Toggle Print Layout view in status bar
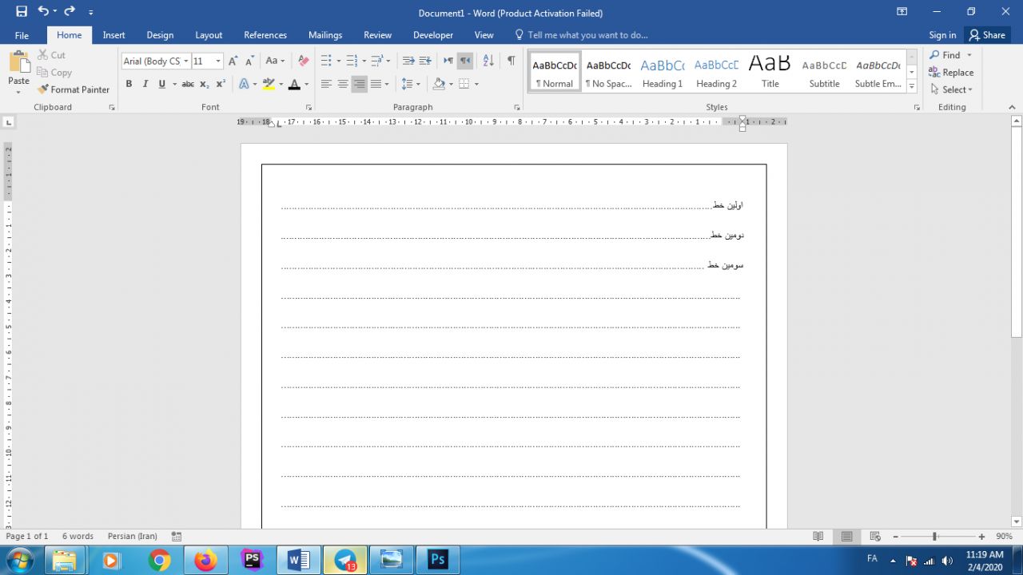Viewport: 1023px width, 575px height. tap(846, 537)
